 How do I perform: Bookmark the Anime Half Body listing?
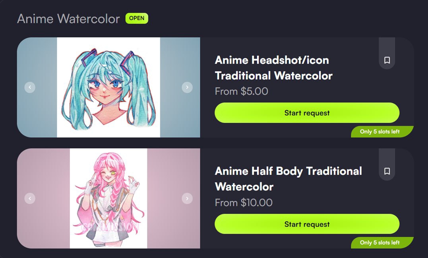pyautogui.click(x=387, y=171)
